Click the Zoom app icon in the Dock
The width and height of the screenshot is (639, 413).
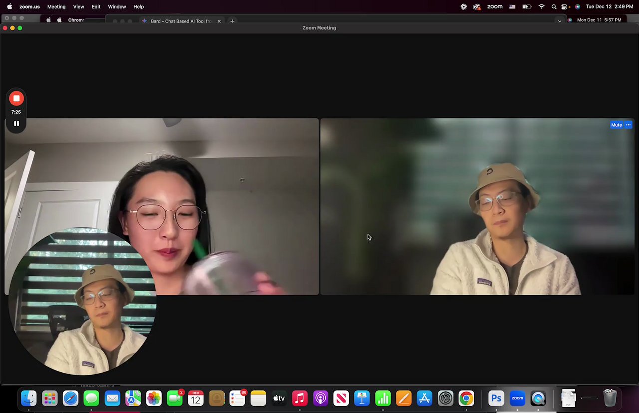coord(517,398)
